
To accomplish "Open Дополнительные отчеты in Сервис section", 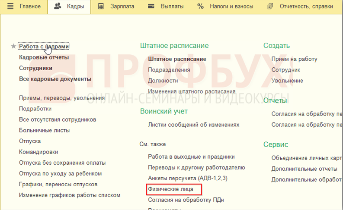I will point(304,169).
